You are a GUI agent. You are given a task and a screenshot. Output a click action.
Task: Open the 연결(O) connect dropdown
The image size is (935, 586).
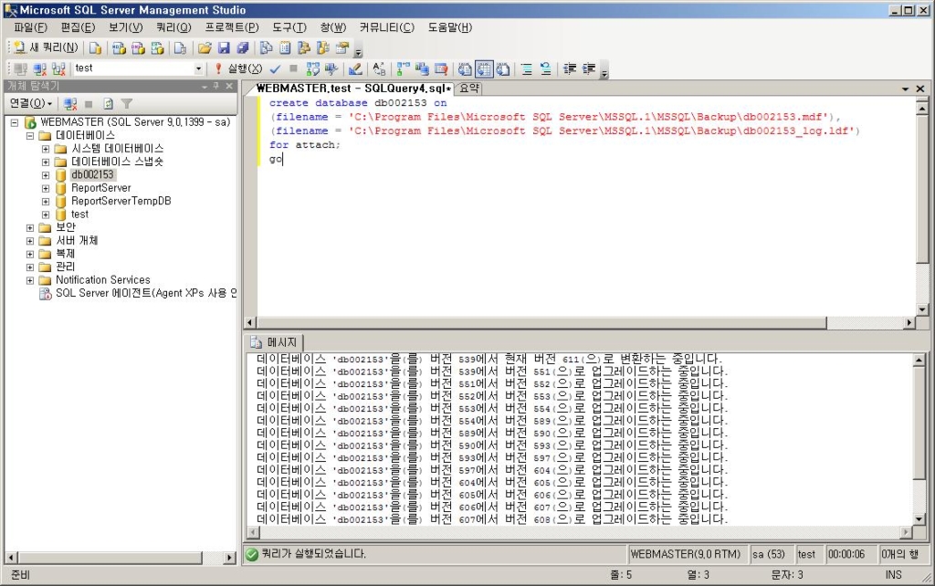click(31, 104)
